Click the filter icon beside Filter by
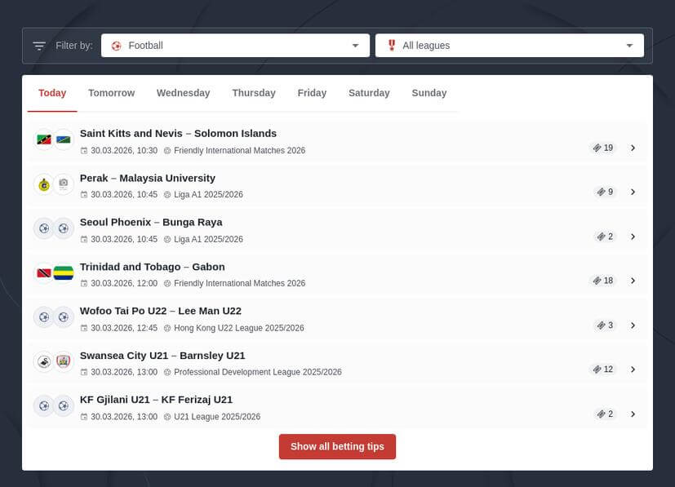The width and height of the screenshot is (675, 487). coord(38,46)
